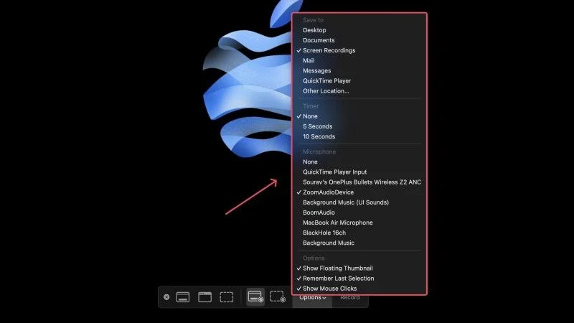Select Capture Selected Portion icon
Viewport: 574px width, 323px height.
(x=227, y=297)
